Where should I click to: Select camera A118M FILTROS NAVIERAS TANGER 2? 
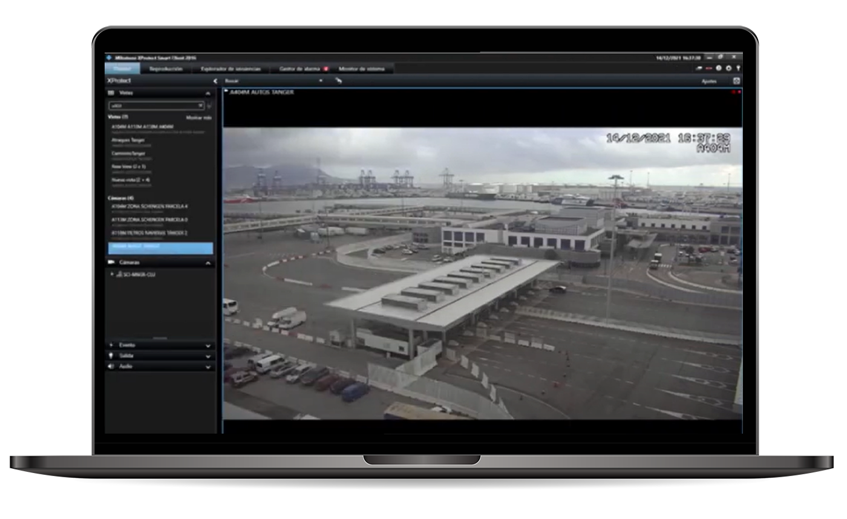pyautogui.click(x=149, y=234)
